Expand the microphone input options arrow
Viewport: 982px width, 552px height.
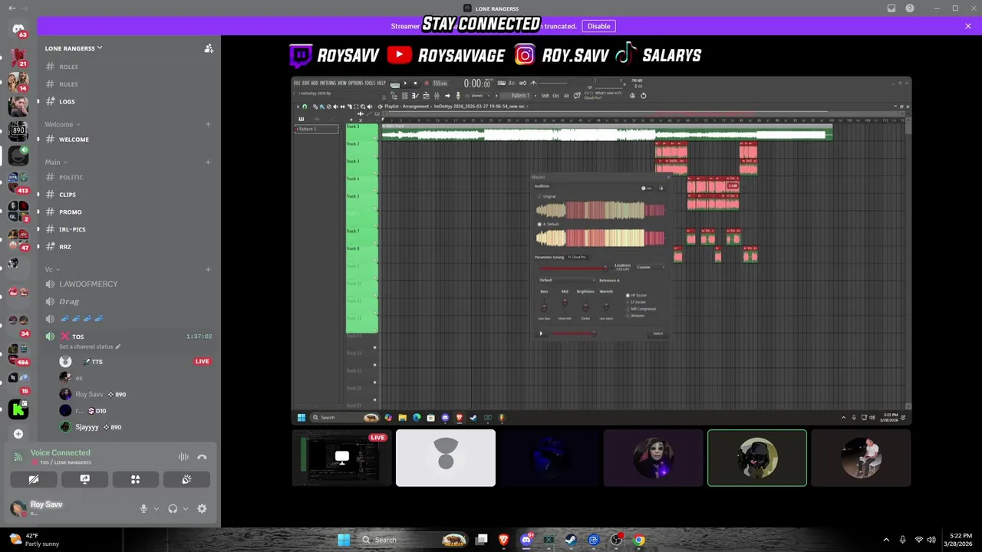tap(157, 508)
